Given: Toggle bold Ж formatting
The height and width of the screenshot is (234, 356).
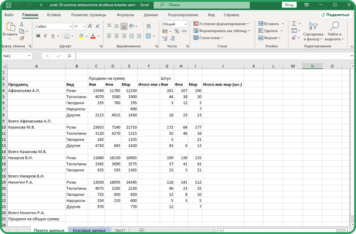Looking at the screenshot, I should 38,36.
